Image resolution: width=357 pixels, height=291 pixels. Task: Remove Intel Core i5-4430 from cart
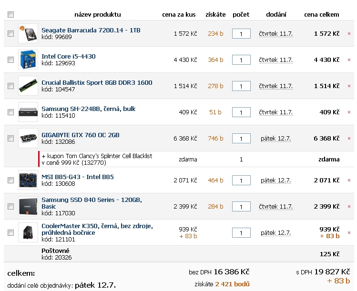click(x=349, y=60)
